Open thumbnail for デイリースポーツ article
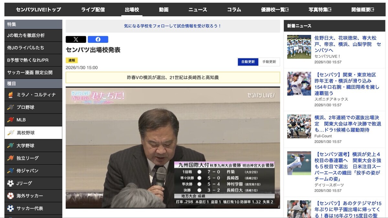The width and height of the screenshot is (388, 218). (x=299, y=163)
